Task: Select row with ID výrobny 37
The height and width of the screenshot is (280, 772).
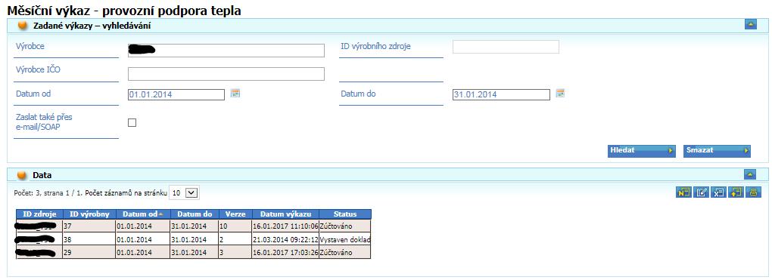Action: 194,226
